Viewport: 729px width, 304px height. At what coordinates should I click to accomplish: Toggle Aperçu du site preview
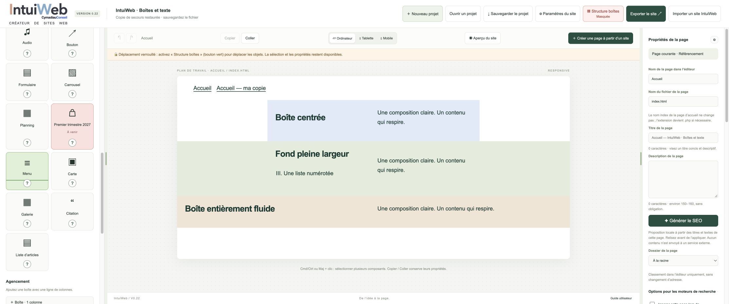[x=483, y=38]
